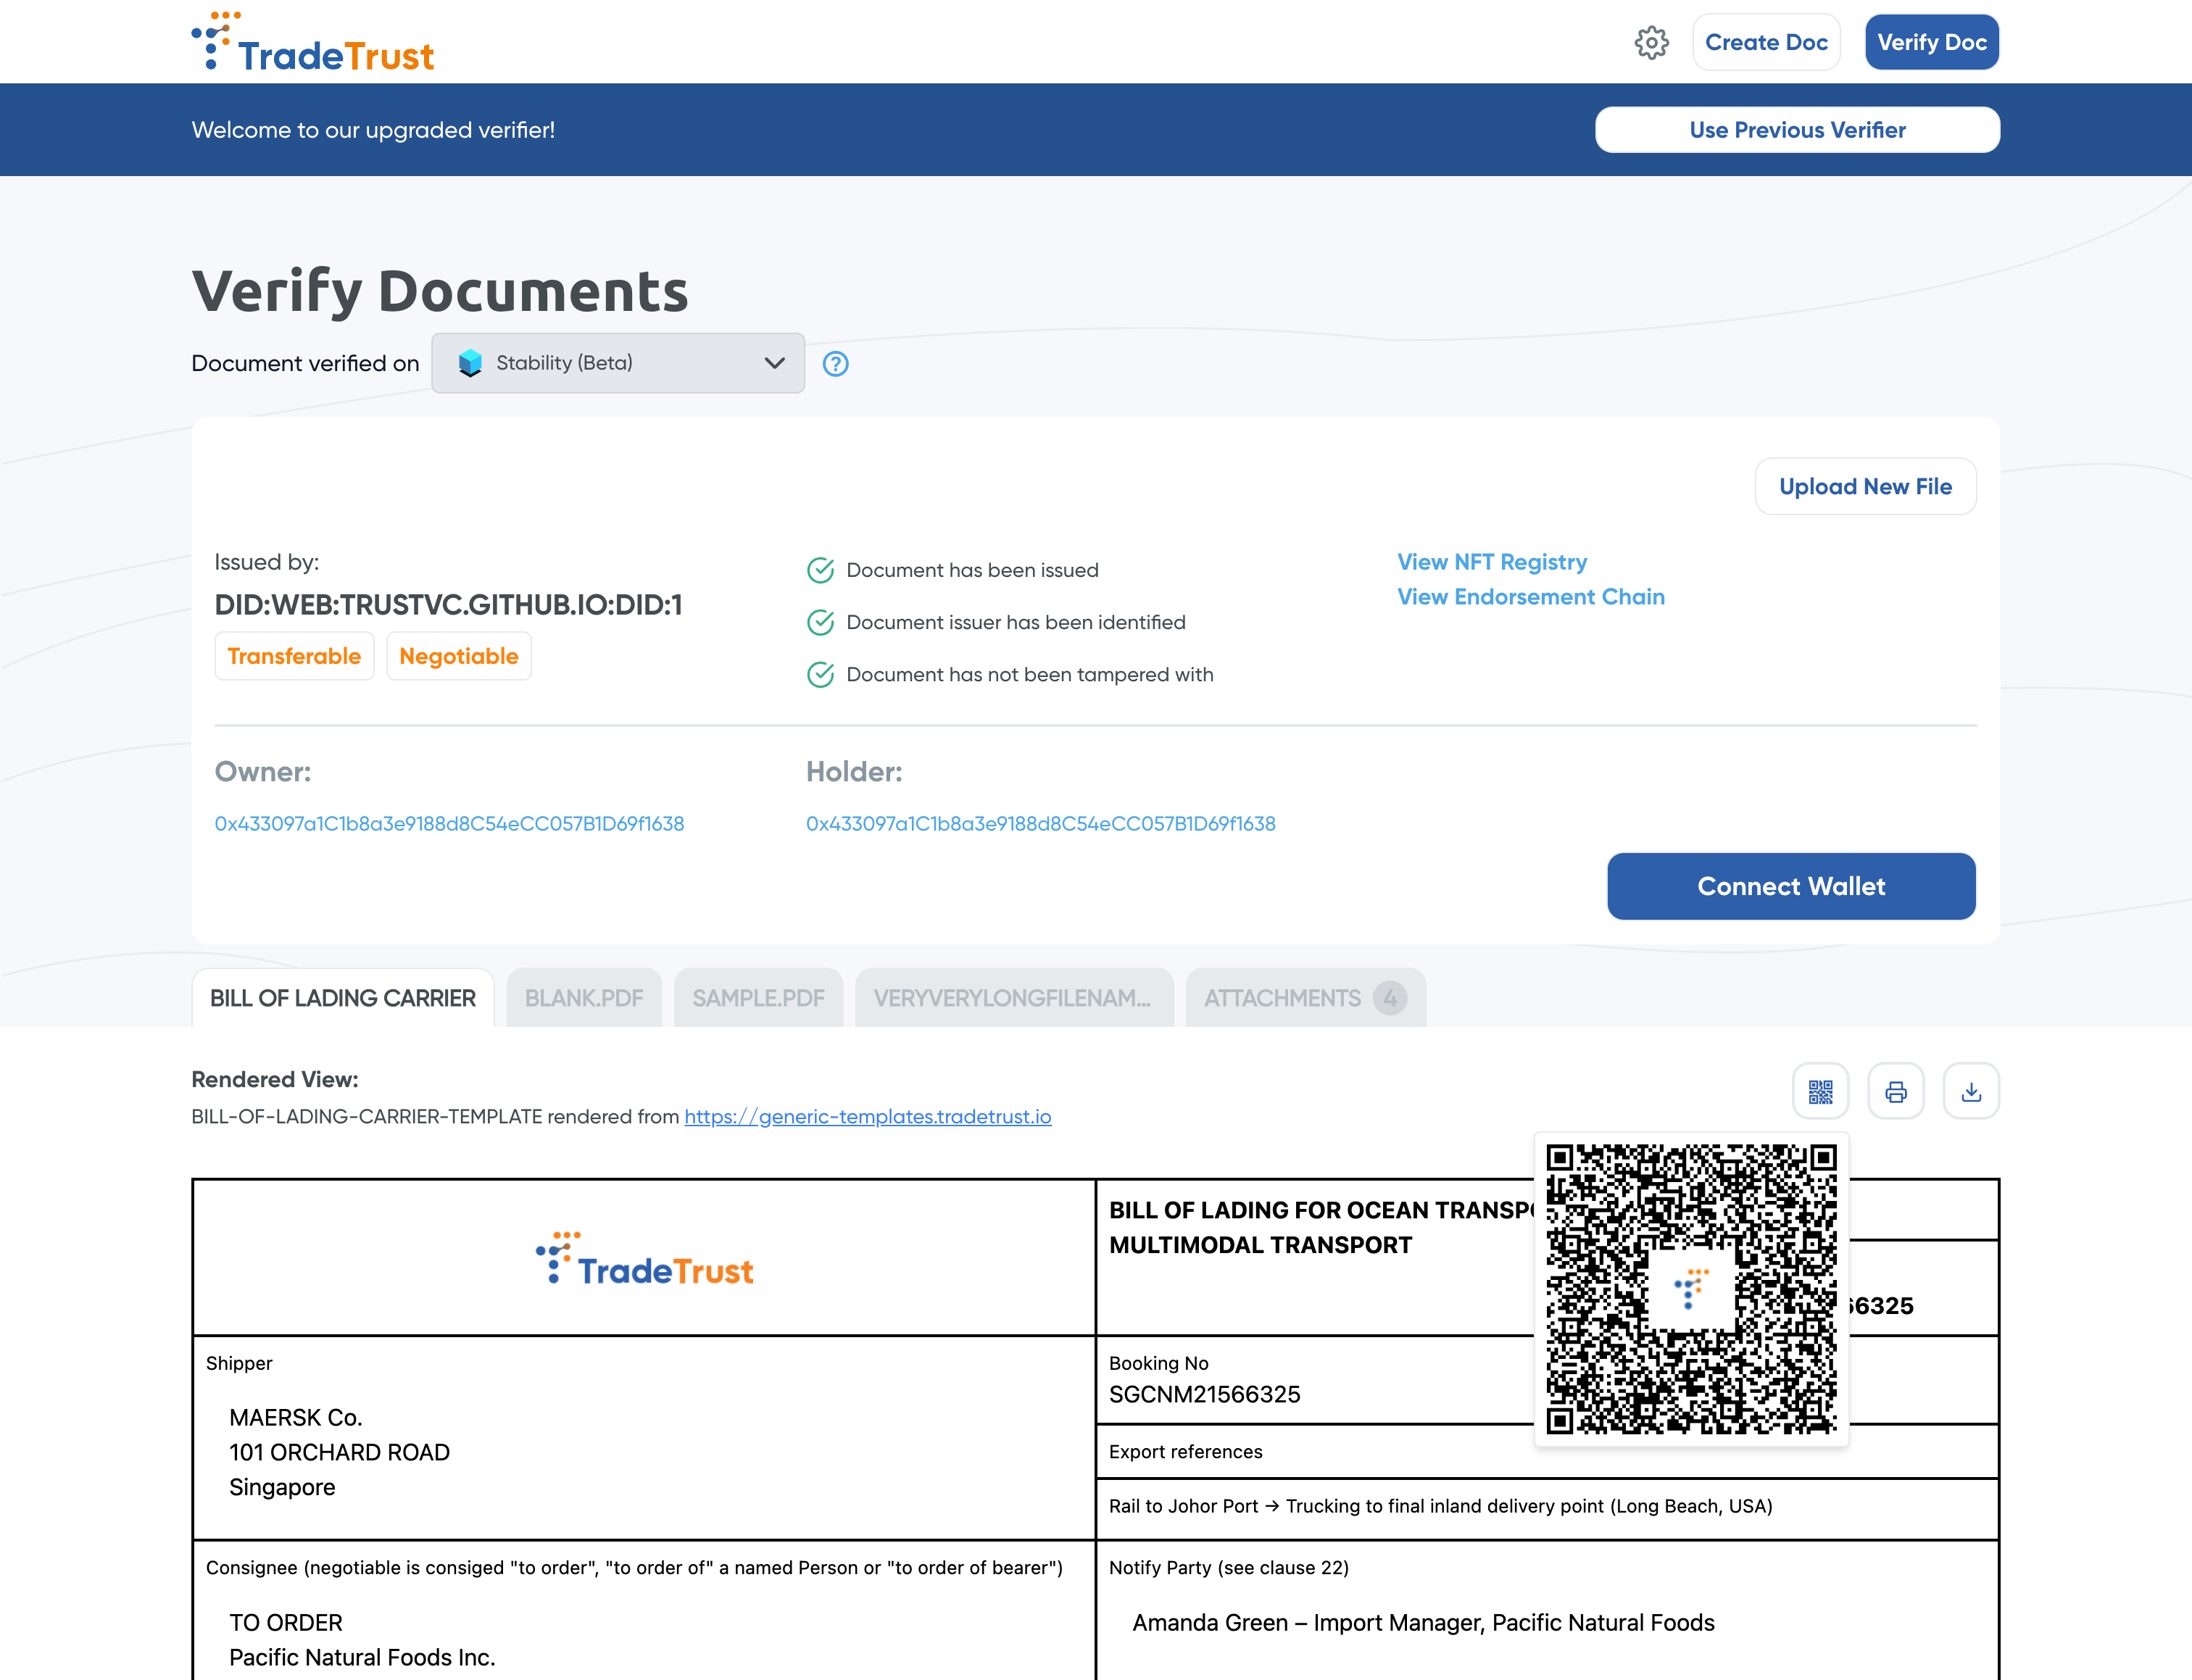Click the displayed QR code image
Image resolution: width=2192 pixels, height=1680 pixels.
[x=1691, y=1289]
